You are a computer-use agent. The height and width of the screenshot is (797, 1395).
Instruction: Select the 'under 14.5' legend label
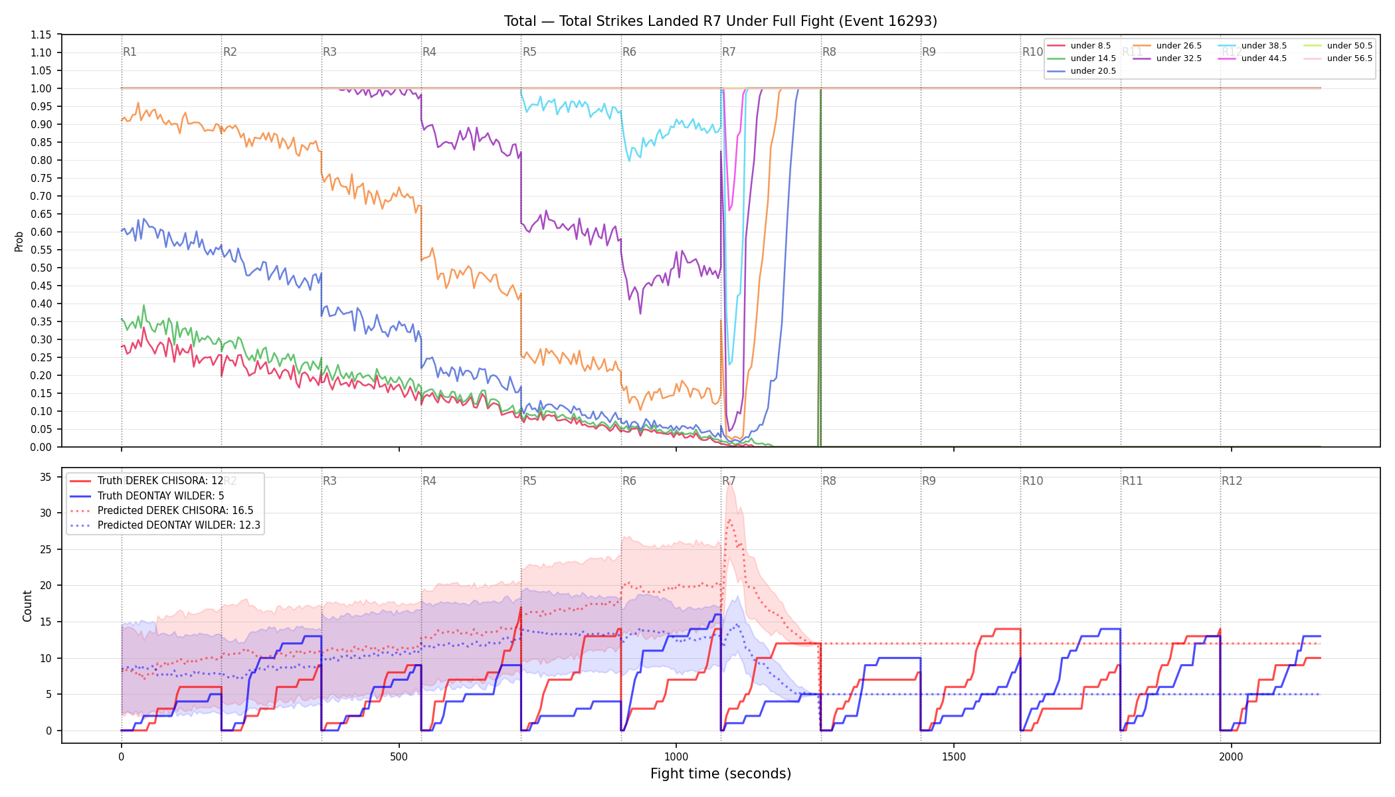[1093, 58]
